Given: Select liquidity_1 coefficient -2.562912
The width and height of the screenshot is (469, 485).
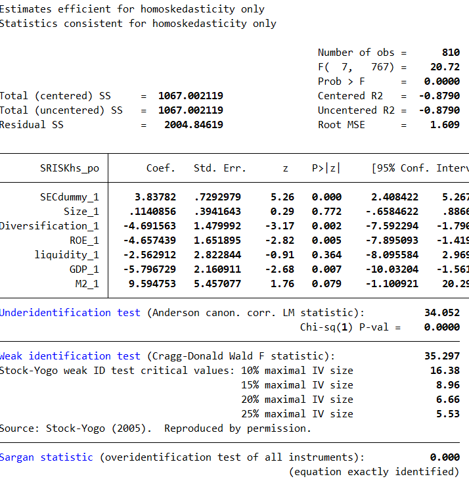Looking at the screenshot, I should pyautogui.click(x=150, y=255).
